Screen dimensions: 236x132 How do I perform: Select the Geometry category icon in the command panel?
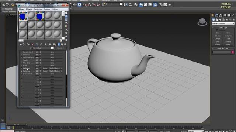click(x=214, y=19)
